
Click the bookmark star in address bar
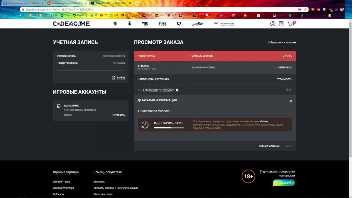[x=305, y=9]
